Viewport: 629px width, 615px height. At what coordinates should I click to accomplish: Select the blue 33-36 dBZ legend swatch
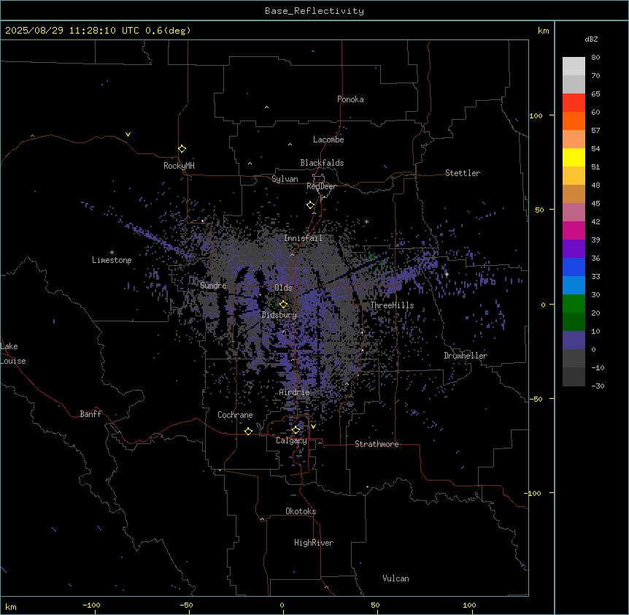pyautogui.click(x=574, y=267)
